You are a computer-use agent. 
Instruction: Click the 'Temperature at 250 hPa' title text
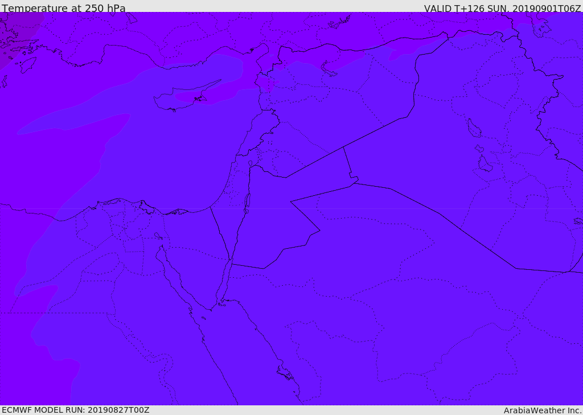pos(64,8)
